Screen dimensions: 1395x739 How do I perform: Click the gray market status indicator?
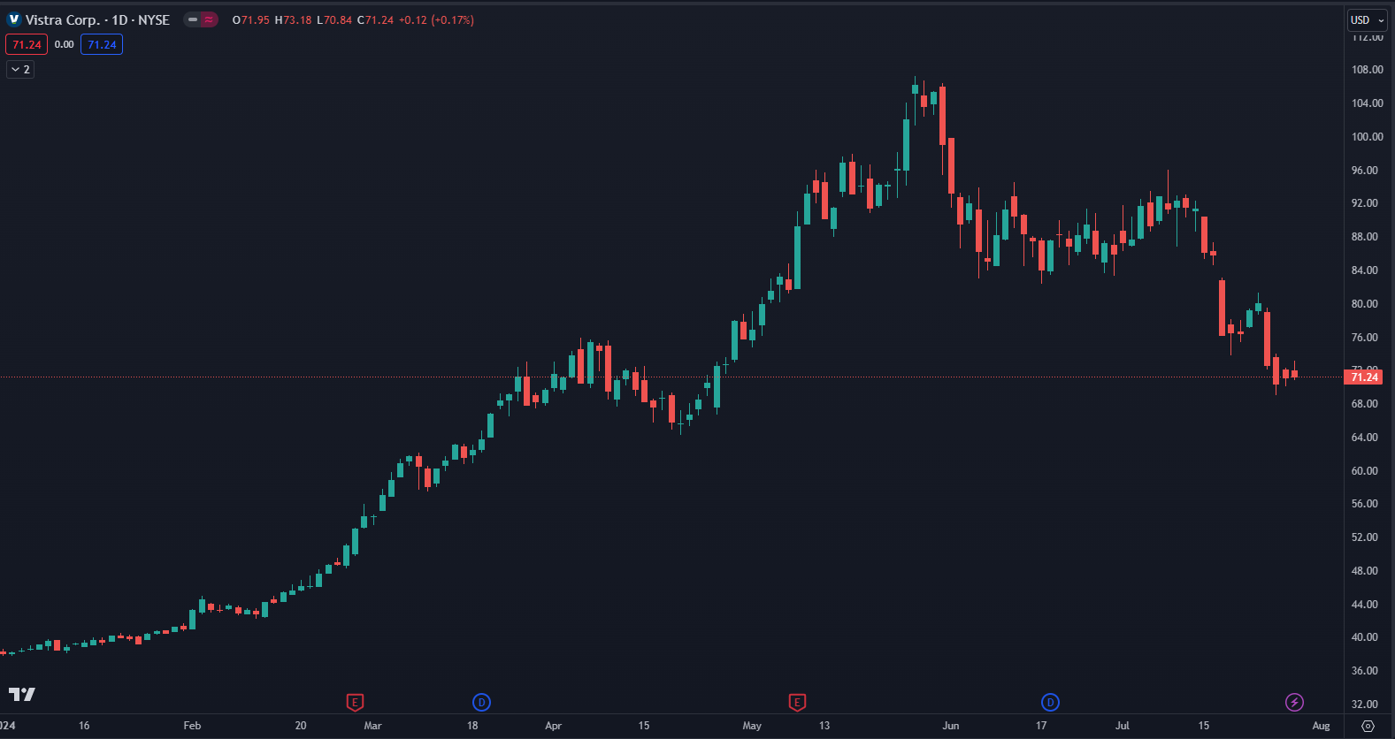click(x=193, y=19)
